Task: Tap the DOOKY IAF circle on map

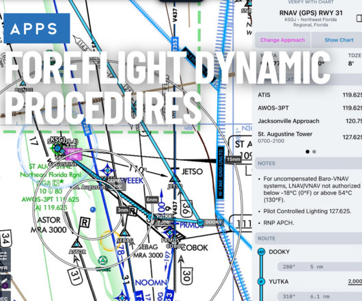Action: (x=200, y=222)
